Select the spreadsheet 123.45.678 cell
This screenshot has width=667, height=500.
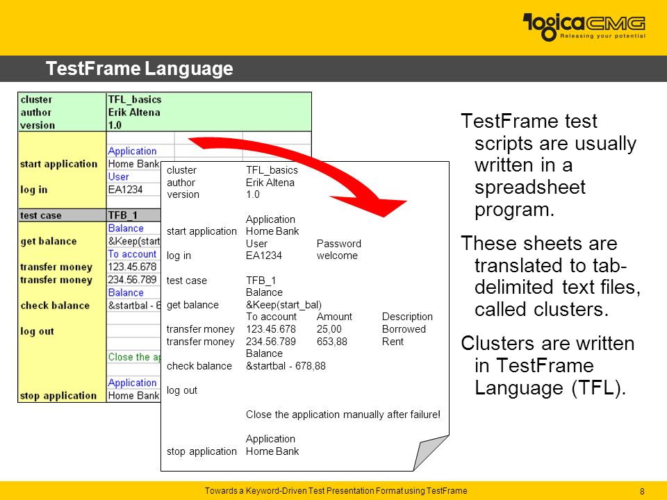tap(132, 267)
